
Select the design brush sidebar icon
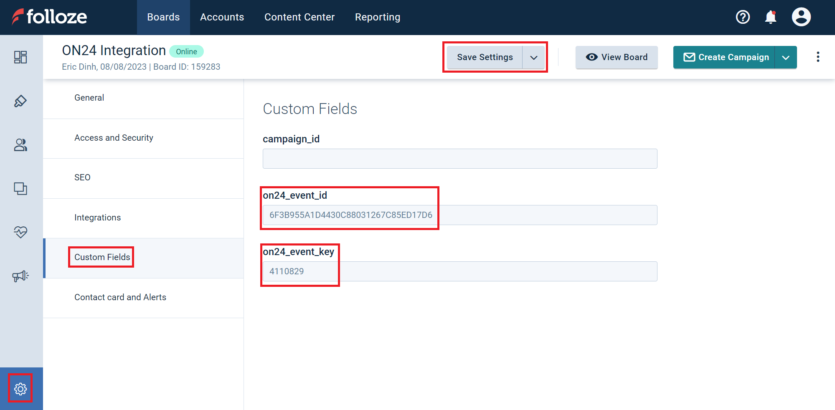20,101
